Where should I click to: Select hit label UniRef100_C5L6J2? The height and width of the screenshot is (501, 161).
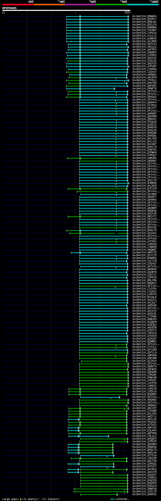tap(144, 436)
